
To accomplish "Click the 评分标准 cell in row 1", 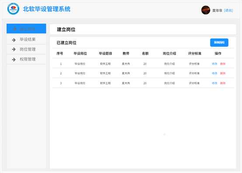I will point(194,64).
